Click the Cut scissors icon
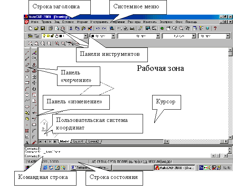Screen dimensions: 233x190 coord(71,28)
